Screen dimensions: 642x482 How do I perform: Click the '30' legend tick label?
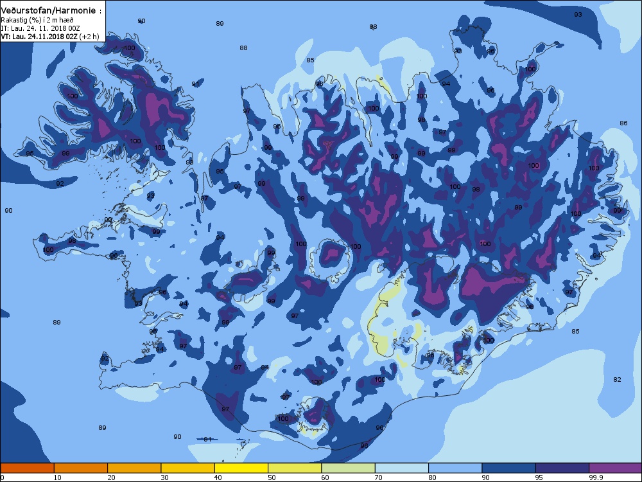click(164, 478)
